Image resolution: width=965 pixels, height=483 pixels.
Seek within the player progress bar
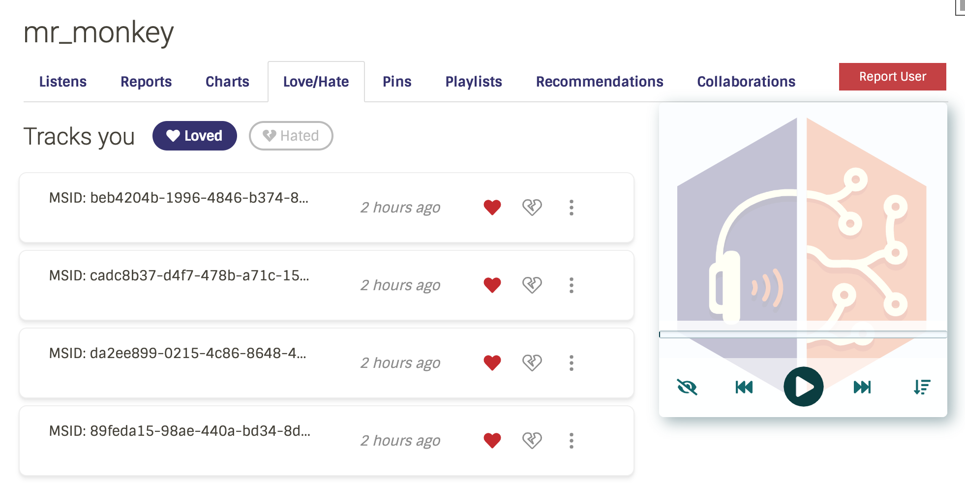803,334
